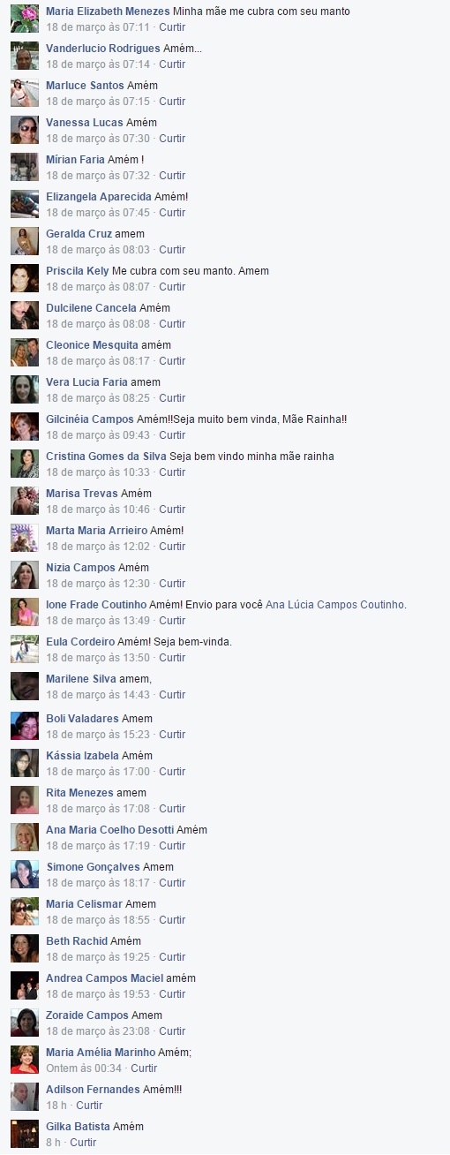Click Gilcinéia Campos avatar image

point(25,427)
